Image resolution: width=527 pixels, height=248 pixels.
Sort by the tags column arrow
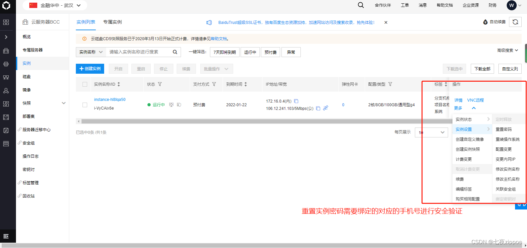(x=446, y=84)
